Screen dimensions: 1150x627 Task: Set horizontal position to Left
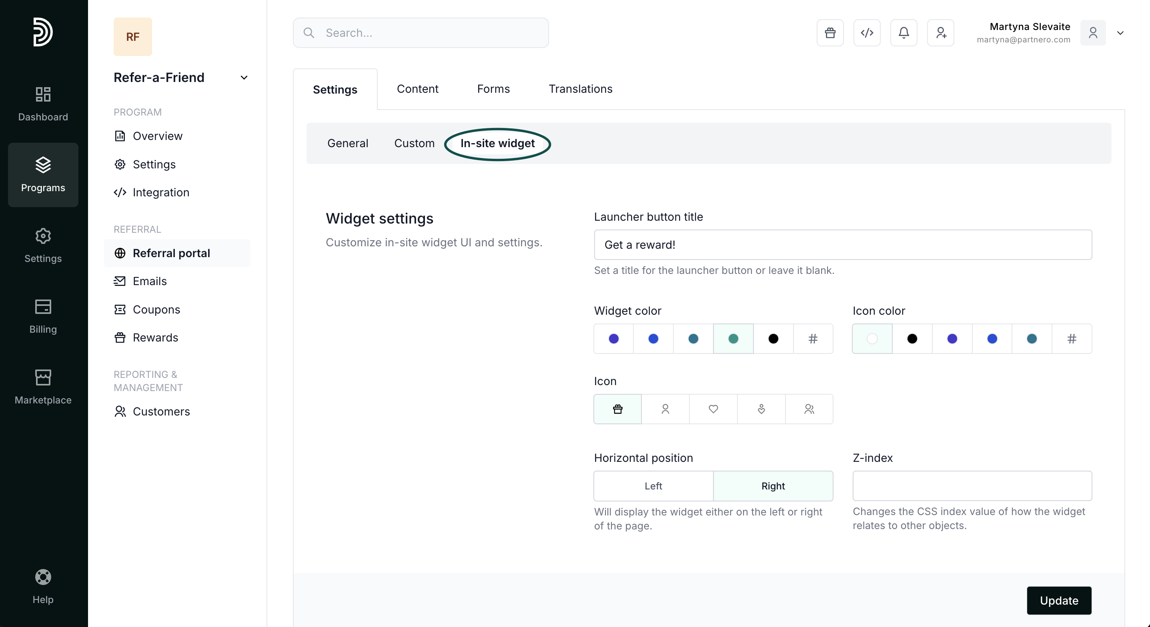tap(653, 486)
